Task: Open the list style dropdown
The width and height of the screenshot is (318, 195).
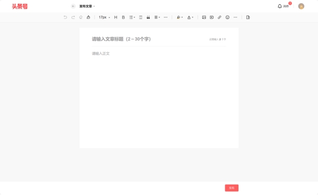Action: point(132,17)
